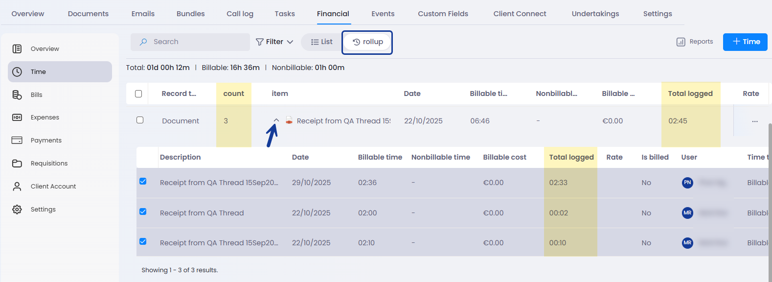
Task: Uncheck the 29/10/2025 receipt entry checkbox
Action: click(143, 181)
